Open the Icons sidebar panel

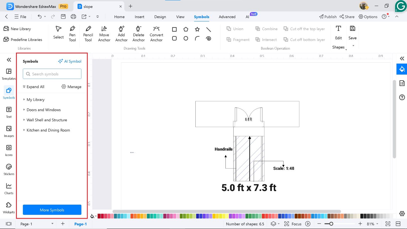tap(9, 151)
